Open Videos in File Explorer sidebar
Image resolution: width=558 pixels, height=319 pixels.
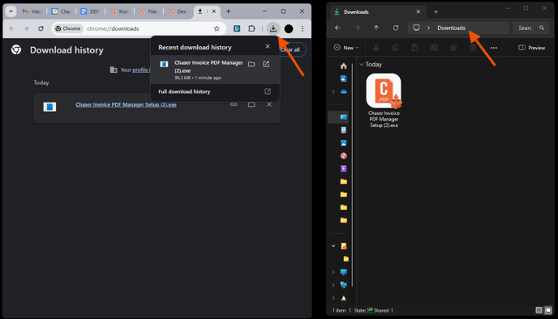tap(343, 168)
